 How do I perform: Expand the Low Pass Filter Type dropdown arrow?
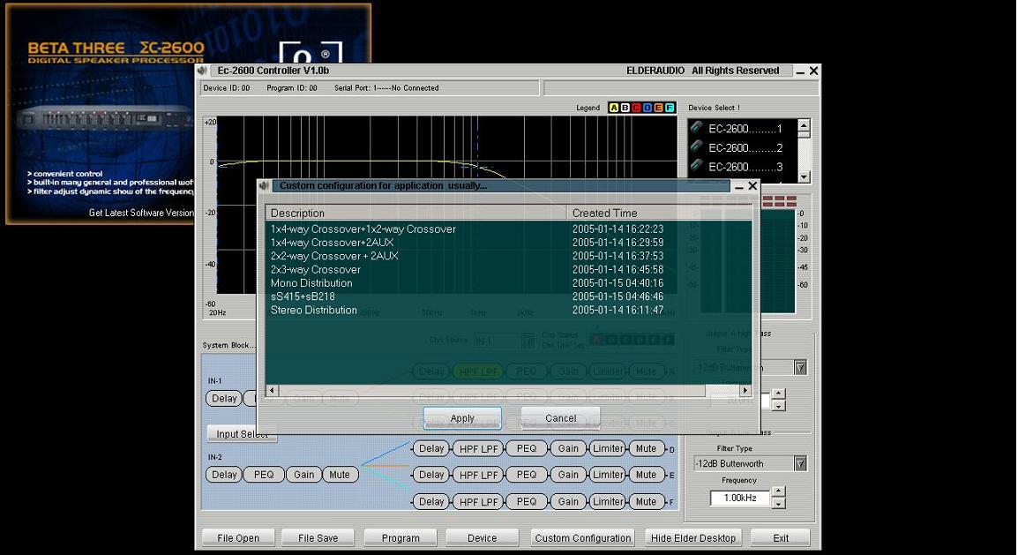click(x=800, y=463)
